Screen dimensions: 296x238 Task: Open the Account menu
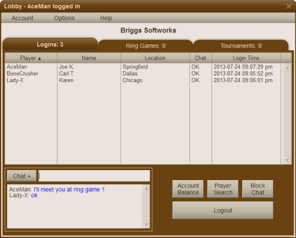tap(22, 18)
